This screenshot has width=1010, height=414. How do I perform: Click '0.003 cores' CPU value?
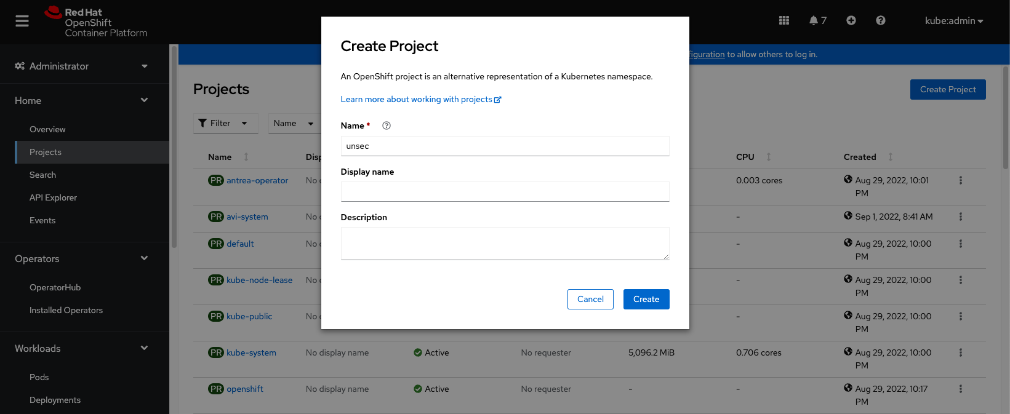pos(759,180)
